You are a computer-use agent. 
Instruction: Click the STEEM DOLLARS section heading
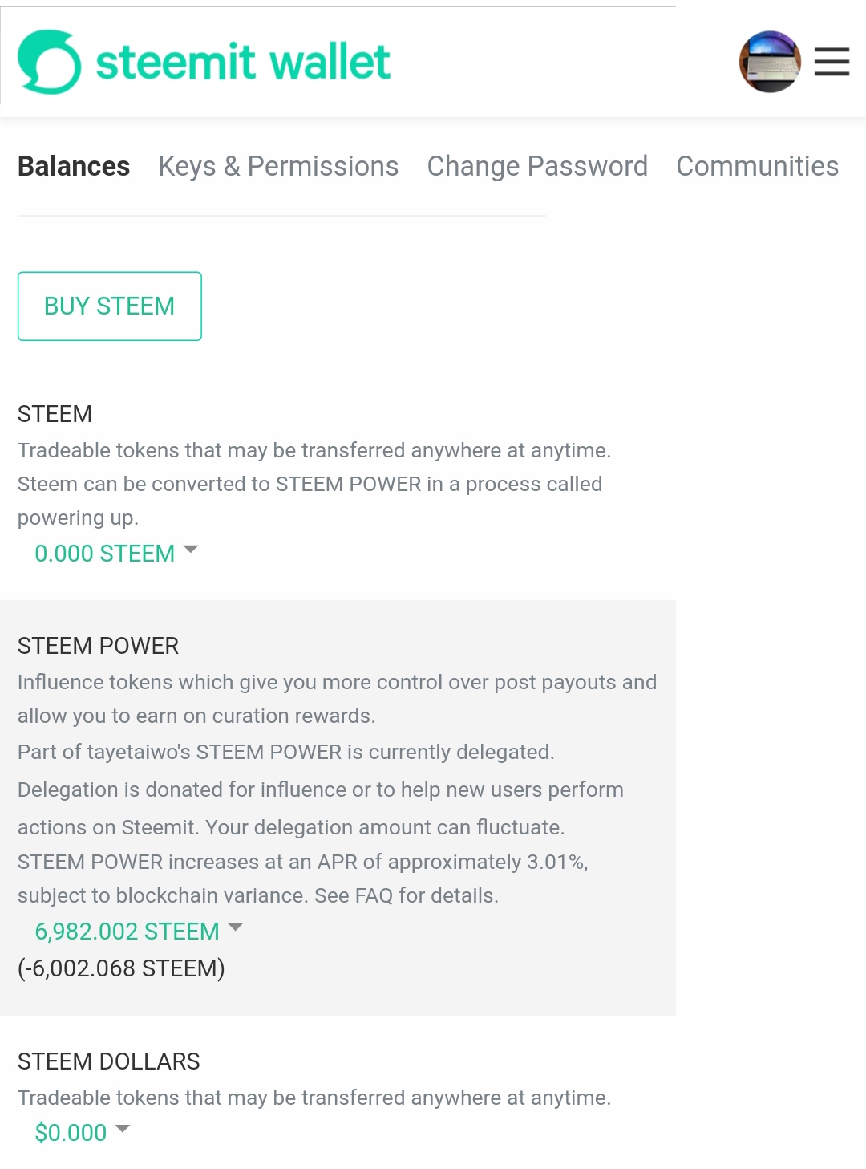pyautogui.click(x=109, y=1061)
